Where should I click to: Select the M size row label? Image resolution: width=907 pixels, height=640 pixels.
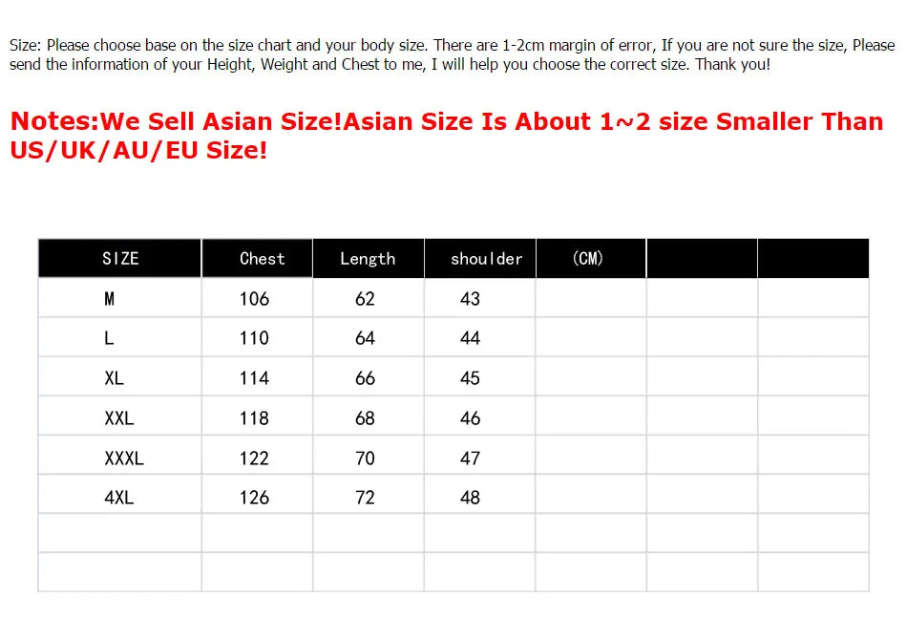[x=110, y=299]
